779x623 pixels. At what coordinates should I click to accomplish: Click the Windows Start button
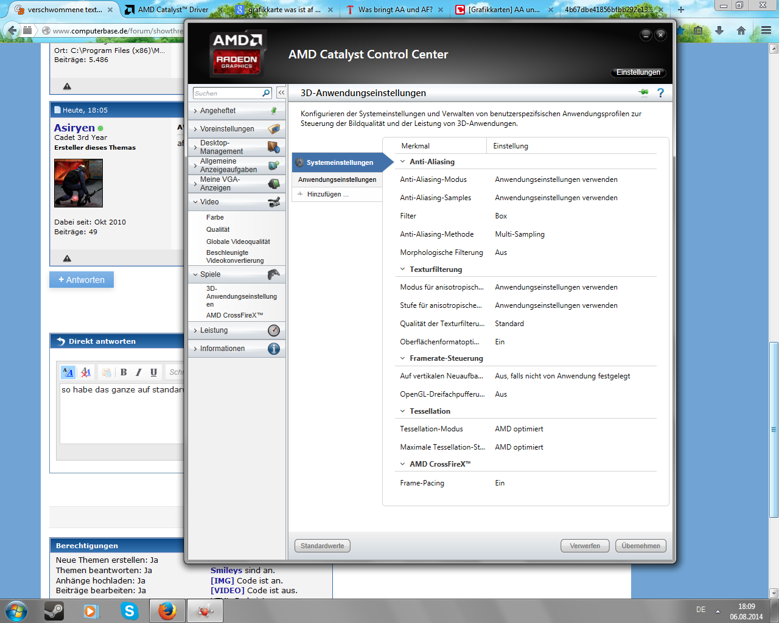[16, 611]
